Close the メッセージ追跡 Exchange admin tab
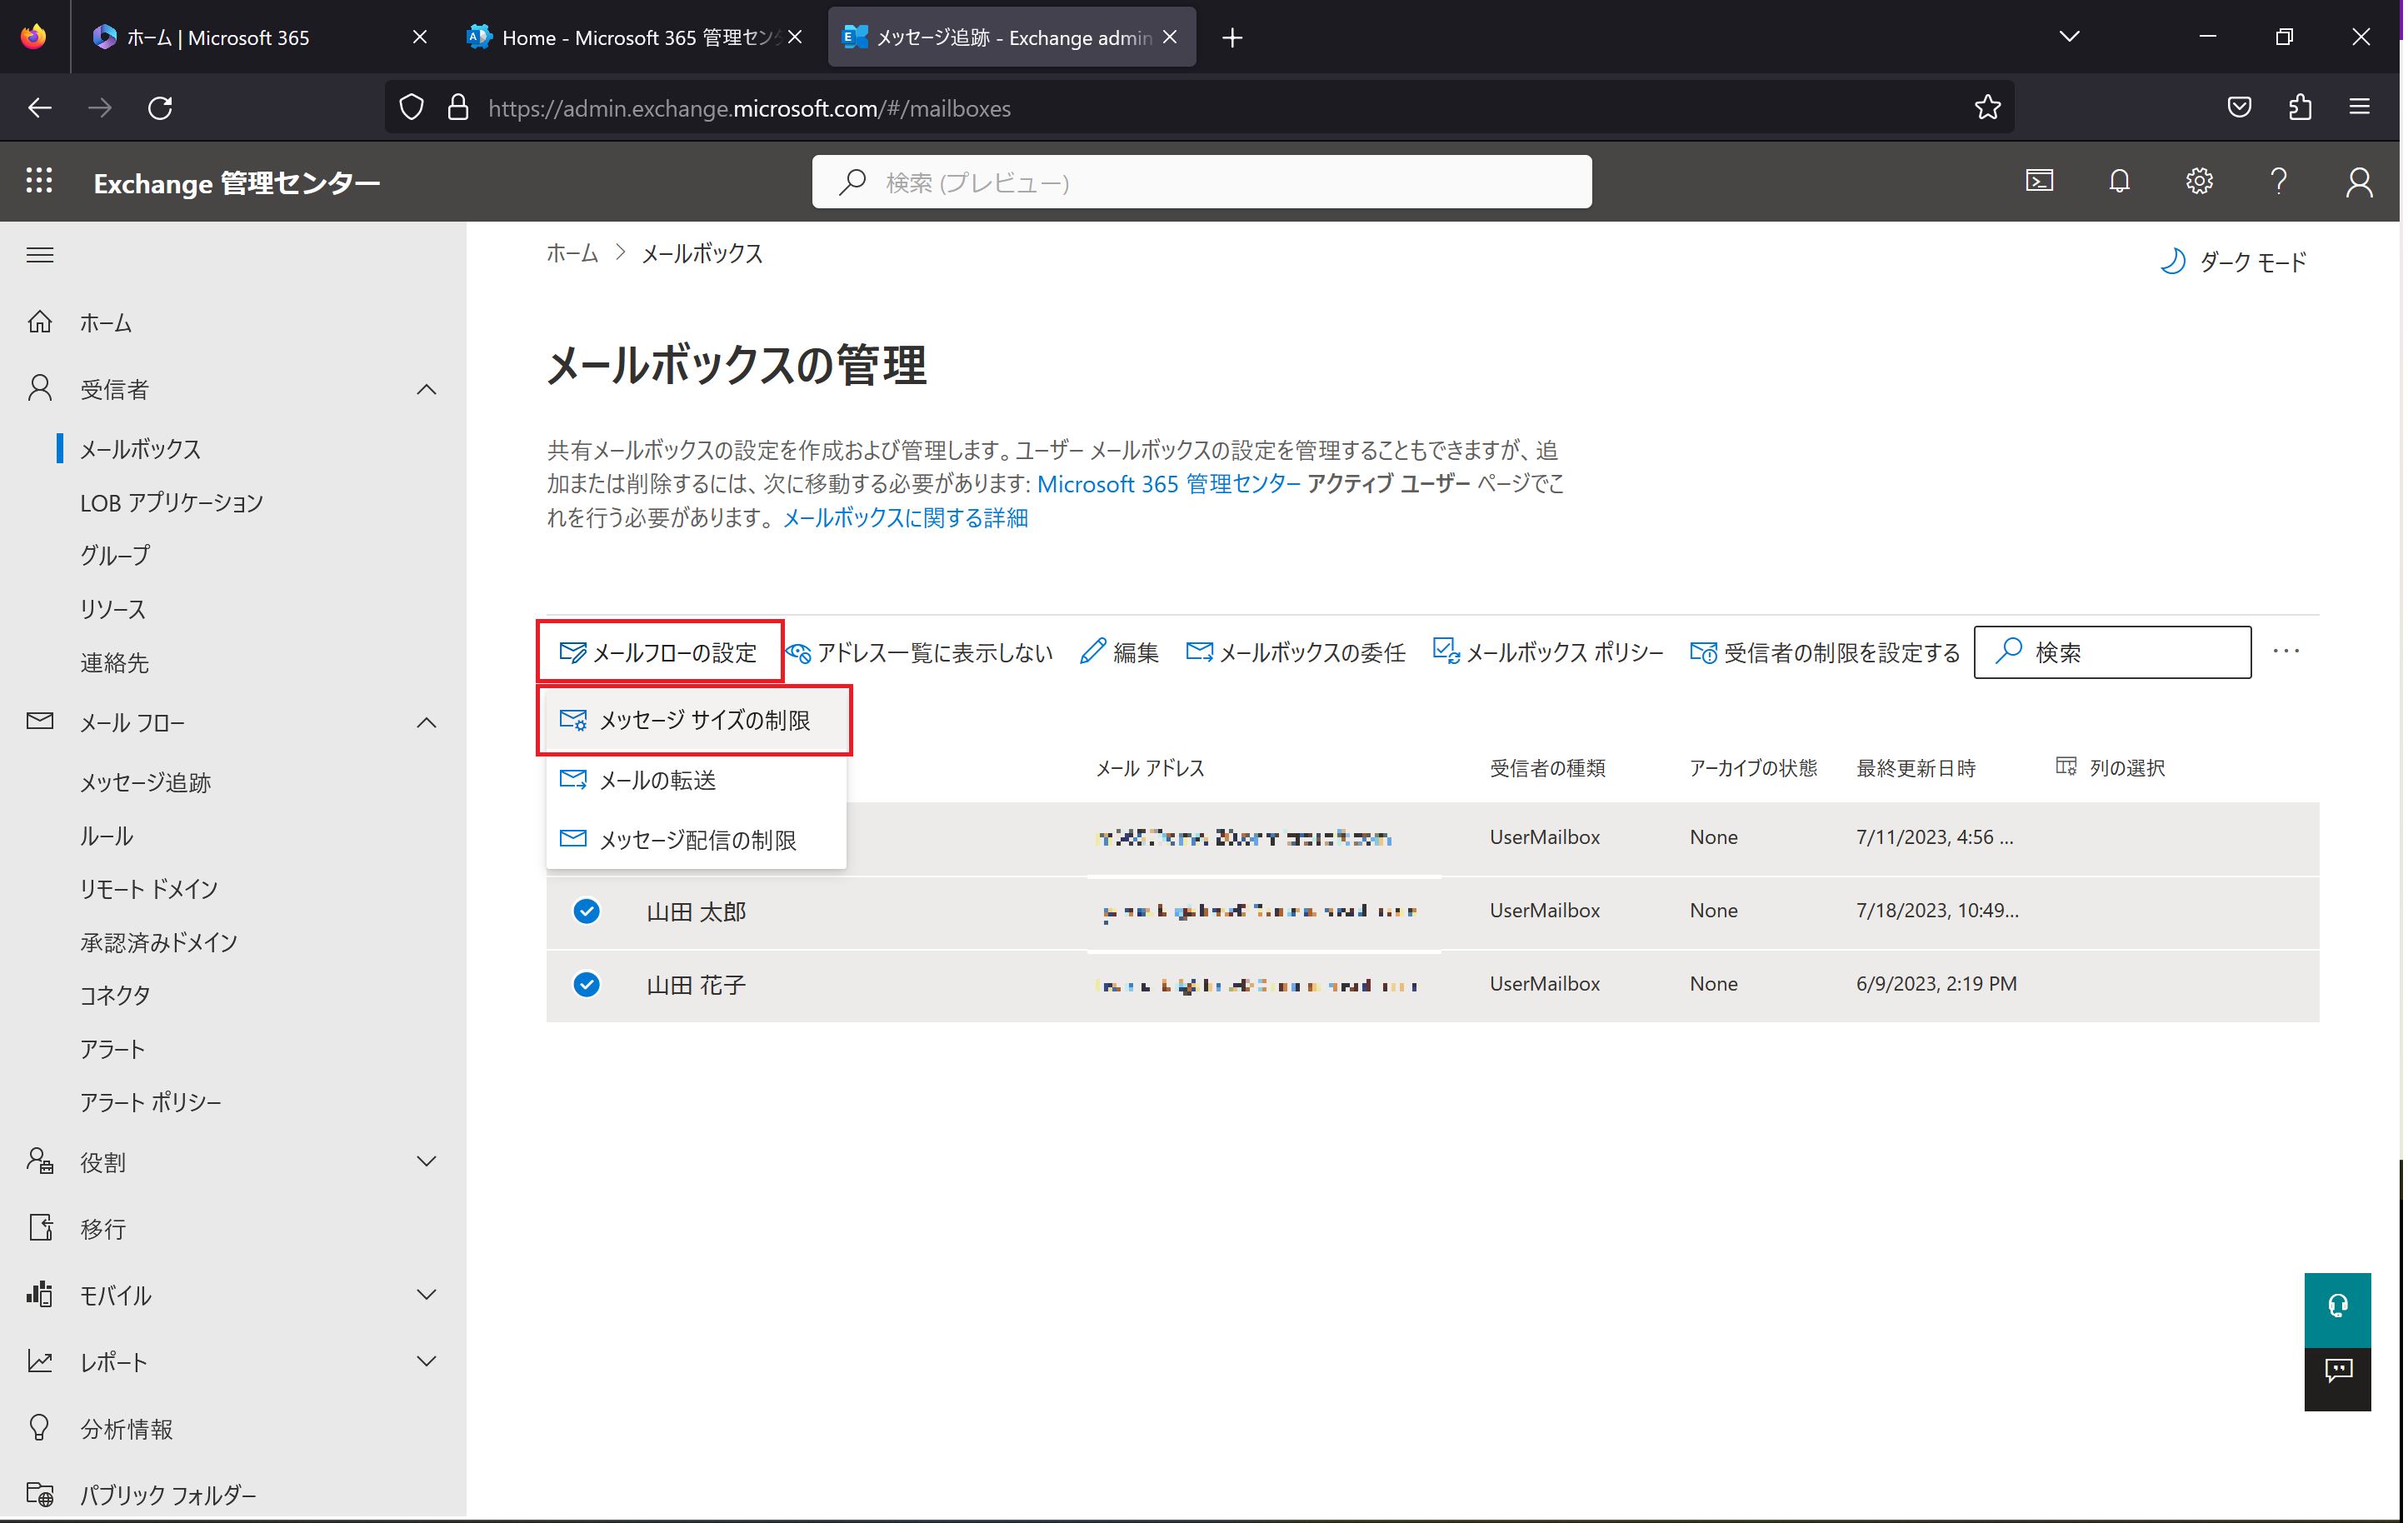This screenshot has width=2408, height=1523. pos(1169,37)
